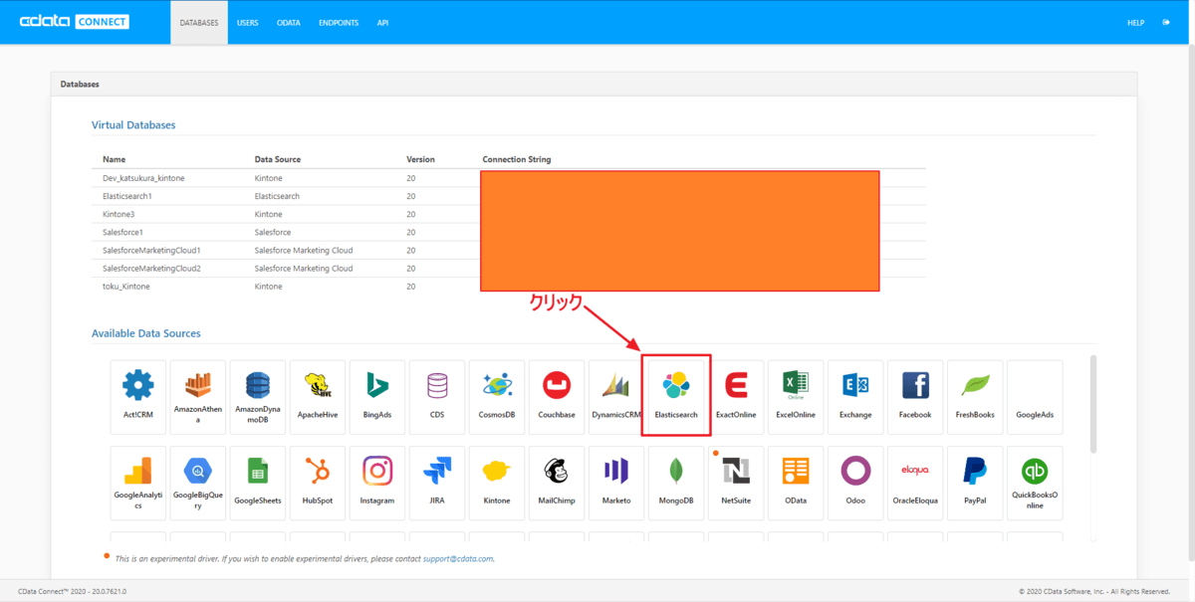Viewport: 1195px width, 602px height.
Task: Select the GoogleBigQuery data source
Action: point(198,483)
